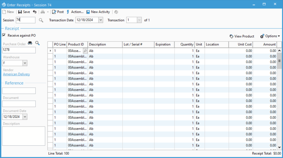
Task: Click View Product button
Action: [x=242, y=36]
